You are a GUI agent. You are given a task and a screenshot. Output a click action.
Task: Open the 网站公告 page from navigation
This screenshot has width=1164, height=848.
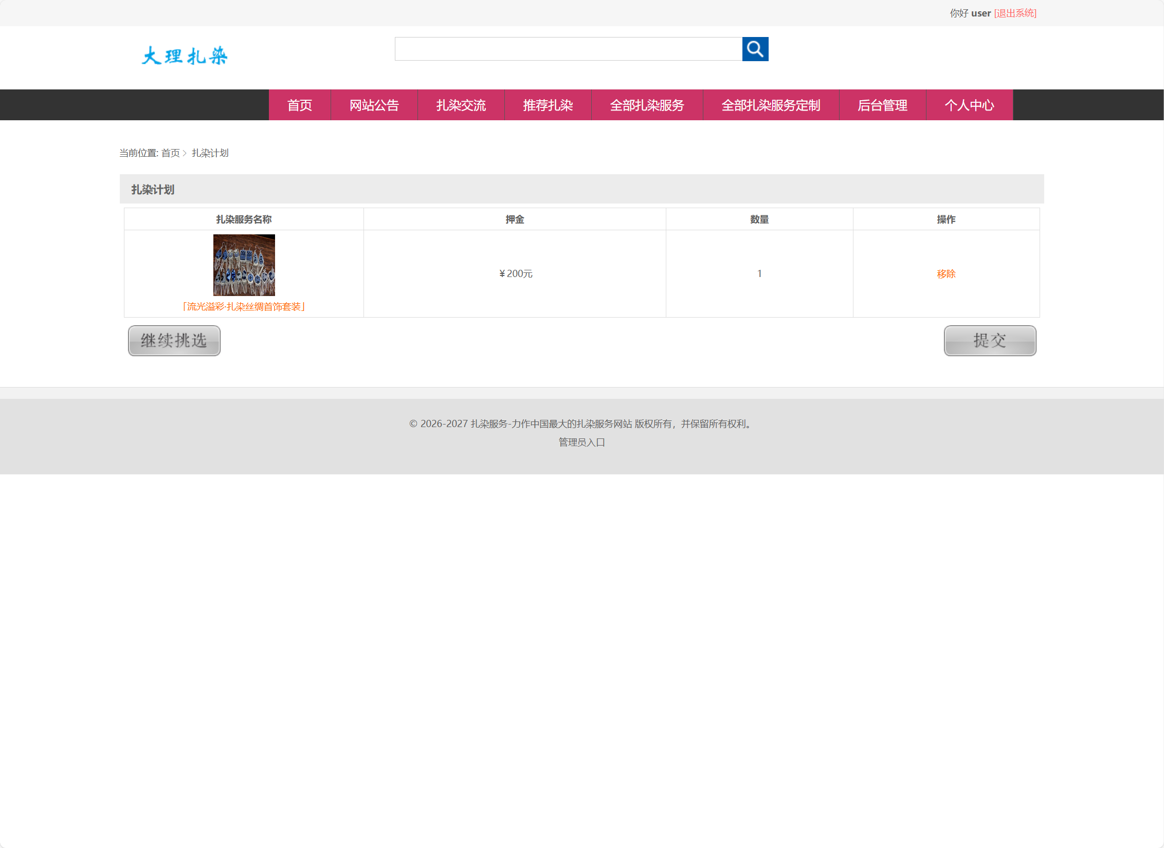pyautogui.click(x=374, y=105)
